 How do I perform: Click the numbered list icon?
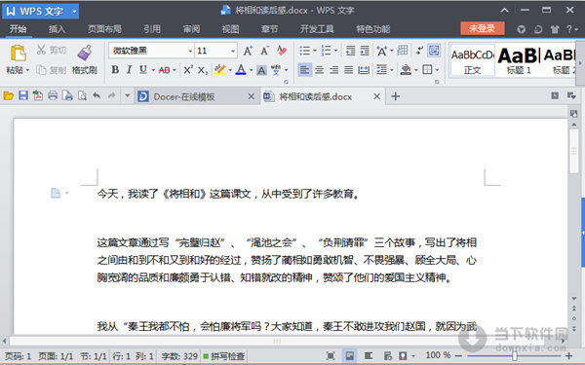(326, 51)
